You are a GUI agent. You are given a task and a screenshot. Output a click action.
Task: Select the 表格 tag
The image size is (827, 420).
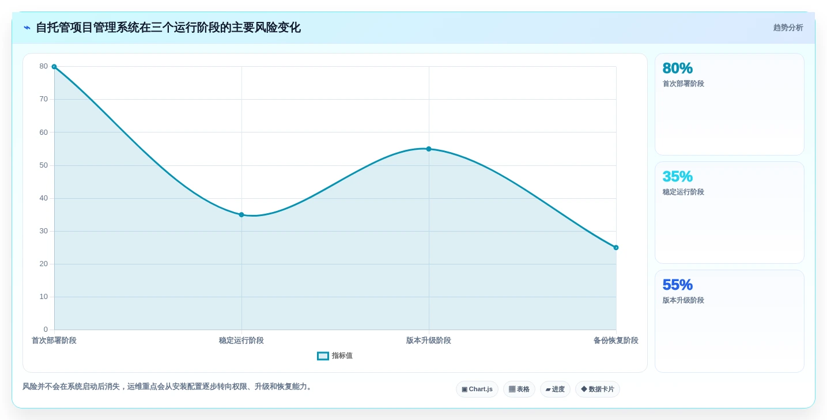[519, 389]
